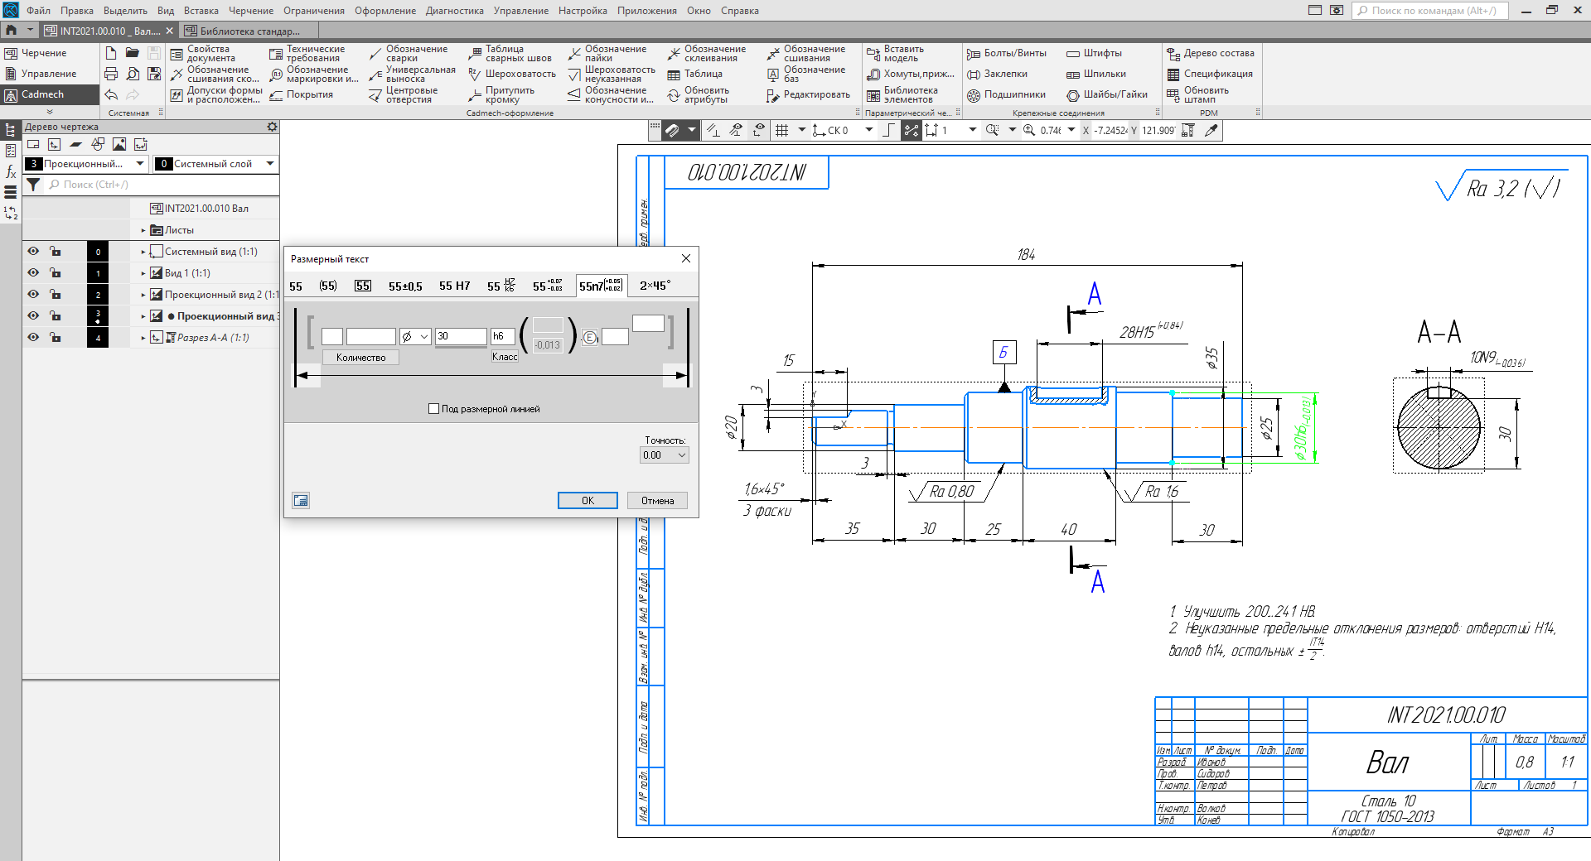
Task: Click the dimension value field containing 30
Action: pos(461,336)
